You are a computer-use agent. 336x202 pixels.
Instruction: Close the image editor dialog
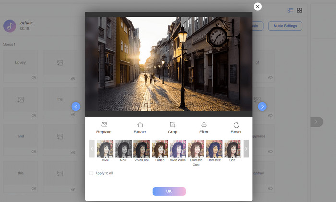[258, 6]
